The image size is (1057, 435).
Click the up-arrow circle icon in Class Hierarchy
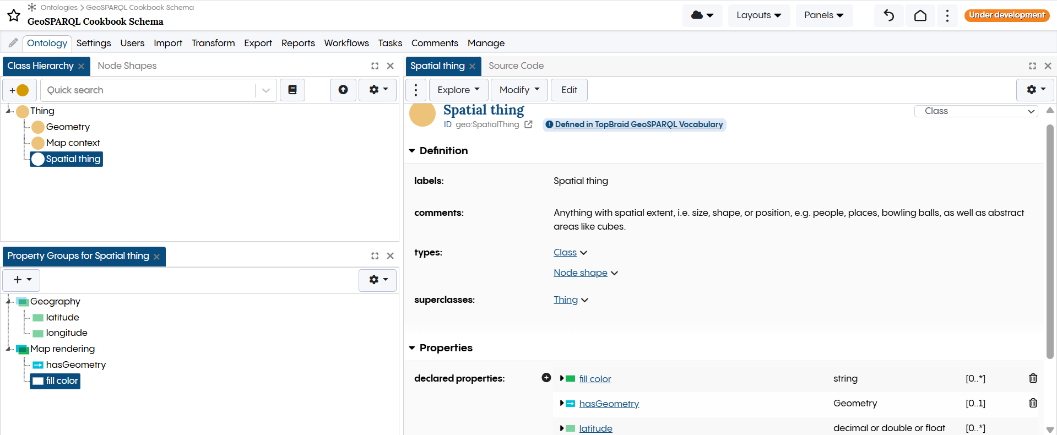[x=343, y=90]
